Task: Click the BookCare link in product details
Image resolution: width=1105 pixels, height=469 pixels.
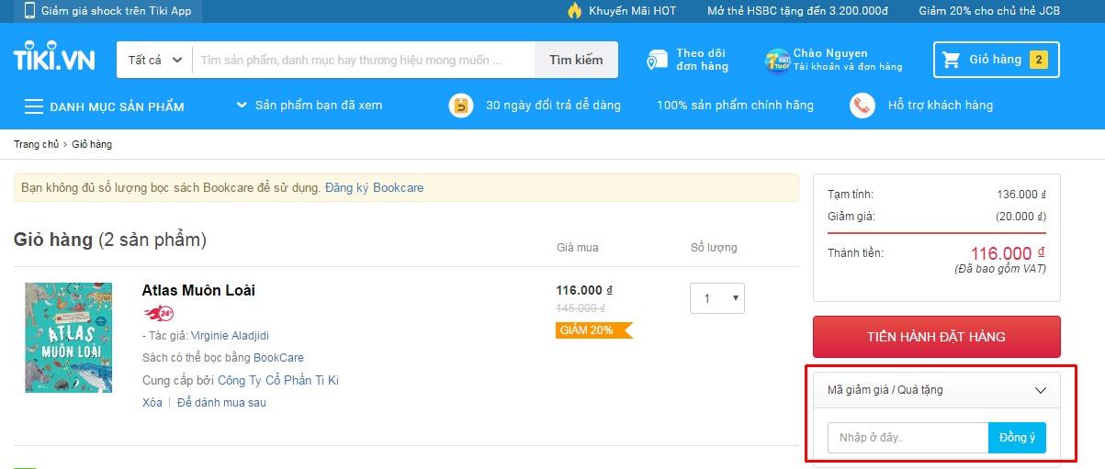Action: tap(278, 358)
